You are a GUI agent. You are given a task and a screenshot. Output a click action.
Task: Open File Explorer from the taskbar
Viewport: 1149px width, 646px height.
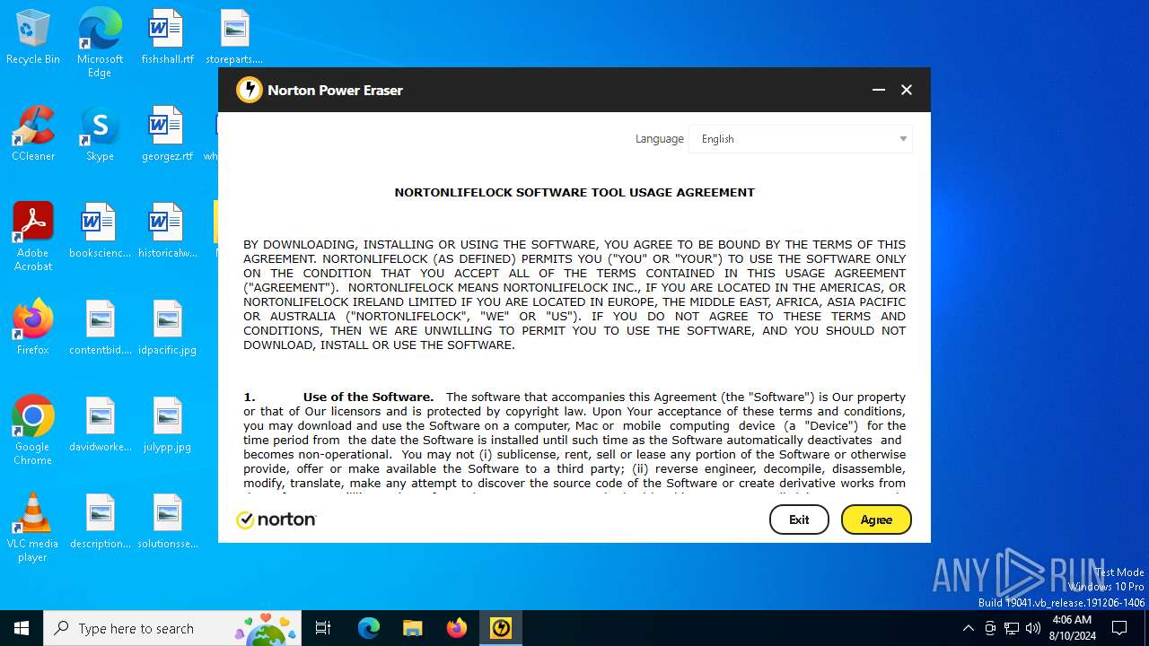[x=413, y=628]
